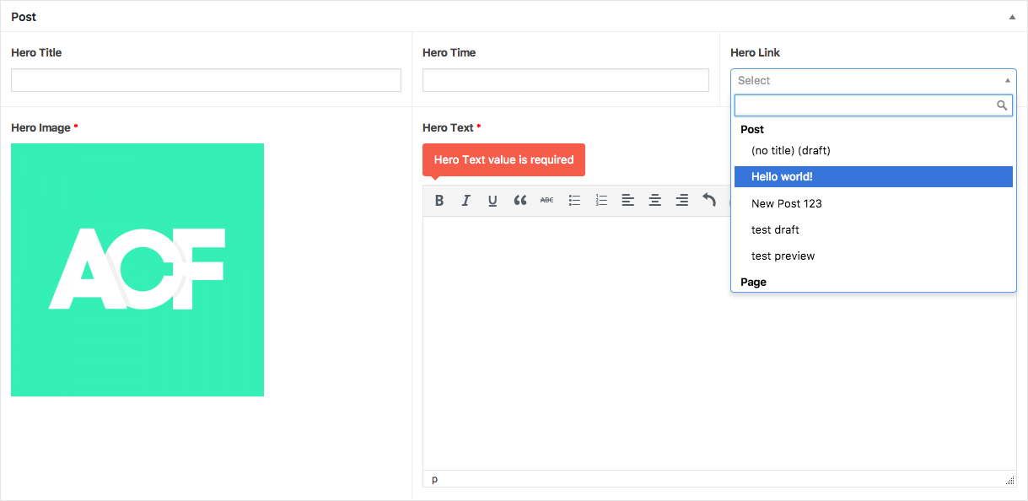Click the underline toolbar icon

(x=492, y=201)
